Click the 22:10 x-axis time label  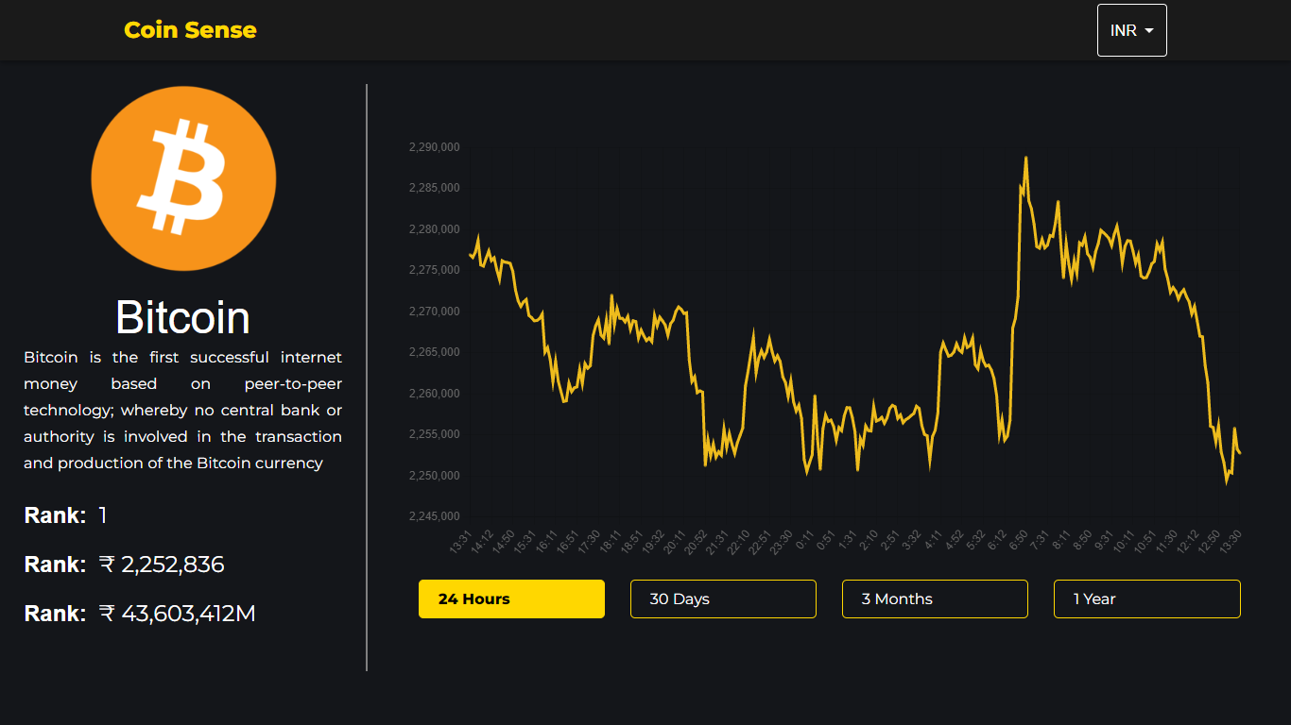click(737, 542)
